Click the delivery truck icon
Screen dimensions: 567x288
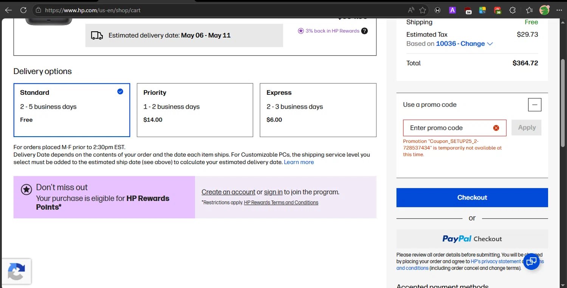click(97, 35)
